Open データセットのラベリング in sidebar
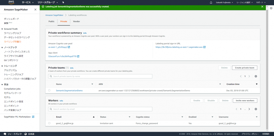 point(17,37)
